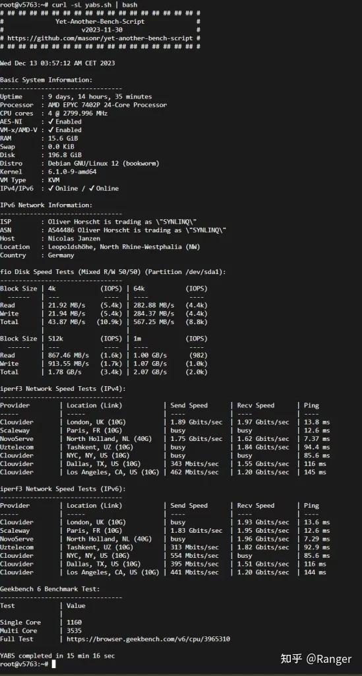Screen dimensions: 362x676
Task: Click the timestamp 'Wed Dec 13 03:57:12 AM CET 2023'
Action: point(57,63)
